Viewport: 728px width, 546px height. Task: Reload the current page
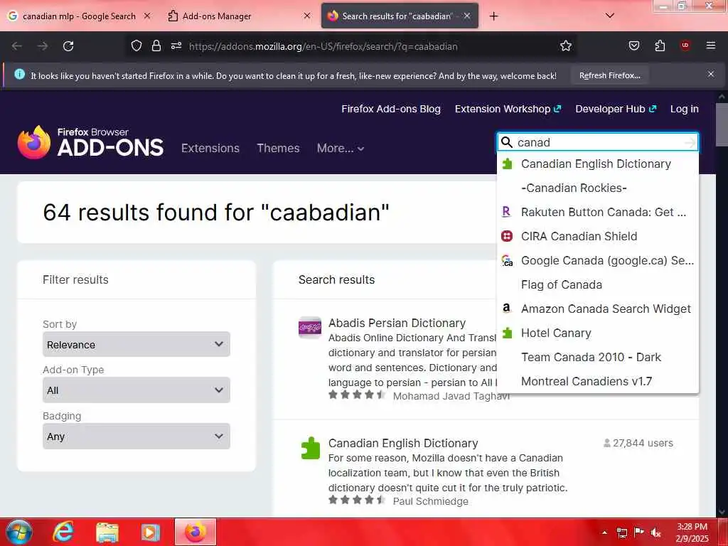[68, 46]
